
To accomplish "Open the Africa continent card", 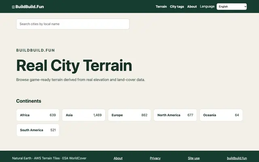I will pyautogui.click(x=38, y=115).
